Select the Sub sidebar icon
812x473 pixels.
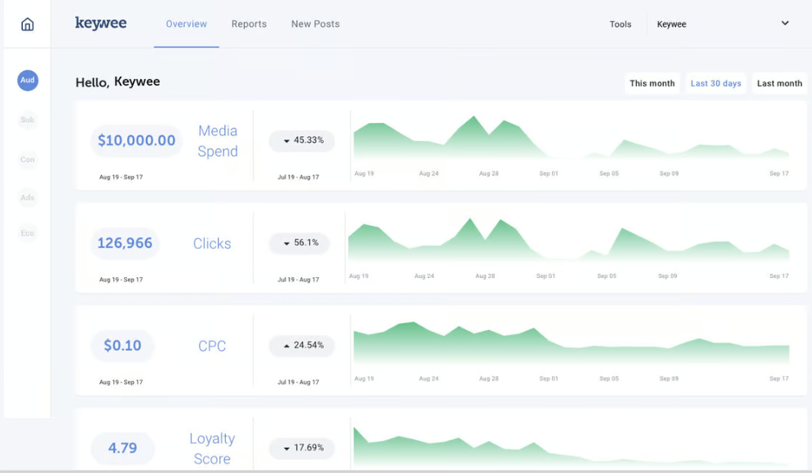click(28, 120)
